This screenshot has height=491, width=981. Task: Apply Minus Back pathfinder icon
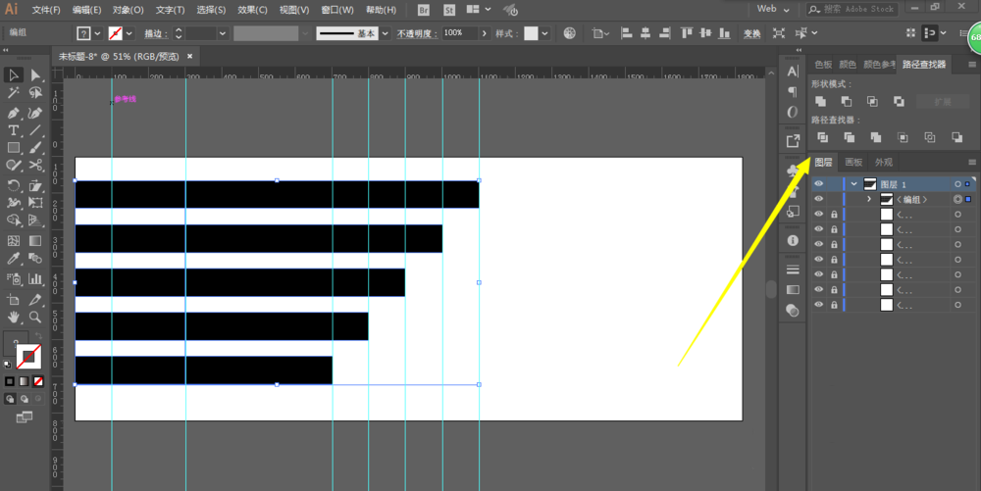click(x=956, y=137)
